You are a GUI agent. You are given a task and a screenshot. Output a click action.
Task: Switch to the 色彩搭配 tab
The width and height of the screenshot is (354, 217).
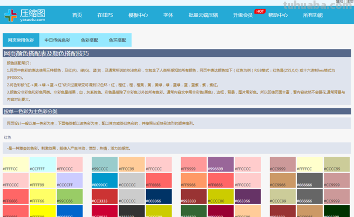89,40
